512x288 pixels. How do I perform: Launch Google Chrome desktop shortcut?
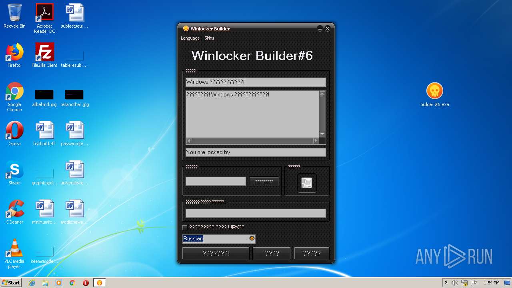(x=14, y=97)
